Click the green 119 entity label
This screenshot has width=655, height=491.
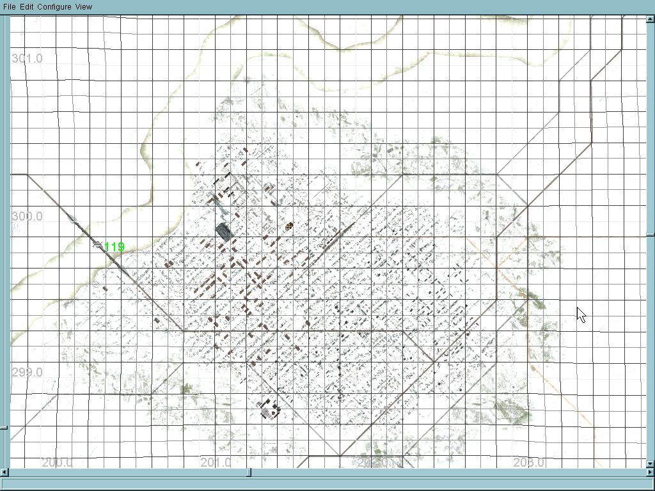(114, 247)
